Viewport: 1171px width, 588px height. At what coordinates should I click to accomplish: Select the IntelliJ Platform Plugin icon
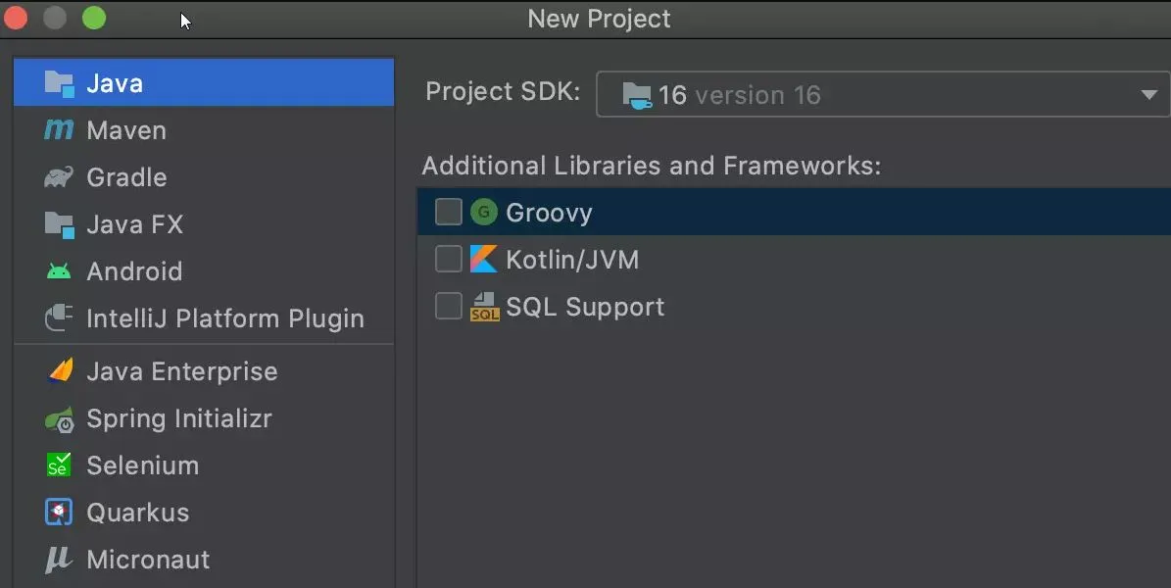pos(58,318)
